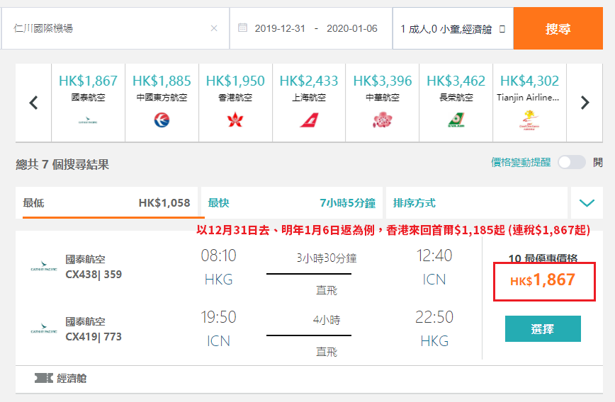Image resolution: width=615 pixels, height=402 pixels.
Task: Select the China Eastern airline logo
Action: tap(162, 120)
